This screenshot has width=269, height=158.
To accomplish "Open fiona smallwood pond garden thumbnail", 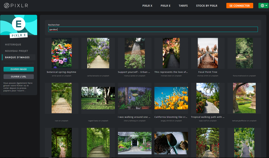I will [x=244, y=53].
